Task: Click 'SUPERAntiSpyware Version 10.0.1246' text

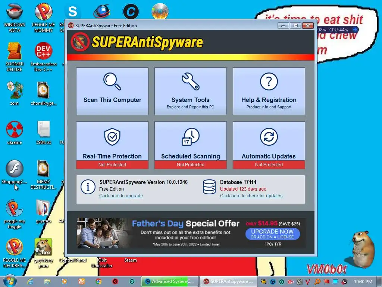Action: (x=144, y=182)
